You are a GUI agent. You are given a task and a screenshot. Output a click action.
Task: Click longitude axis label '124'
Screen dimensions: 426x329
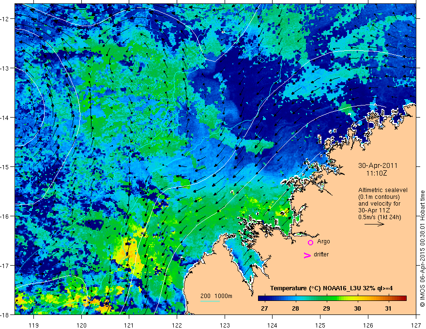click(273, 326)
